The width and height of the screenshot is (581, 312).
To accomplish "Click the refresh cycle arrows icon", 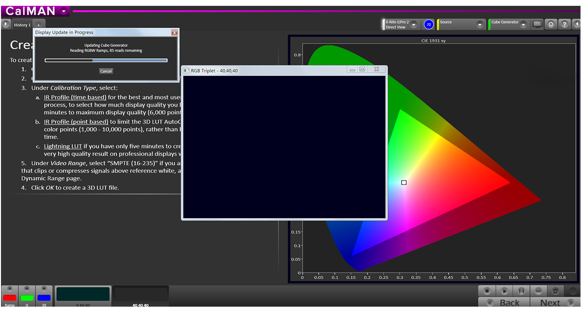I will tap(555, 291).
